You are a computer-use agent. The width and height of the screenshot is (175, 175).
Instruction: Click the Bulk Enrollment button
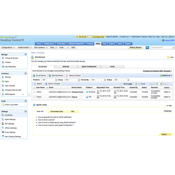(x=56, y=76)
